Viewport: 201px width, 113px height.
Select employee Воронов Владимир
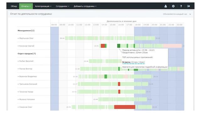[28, 77]
